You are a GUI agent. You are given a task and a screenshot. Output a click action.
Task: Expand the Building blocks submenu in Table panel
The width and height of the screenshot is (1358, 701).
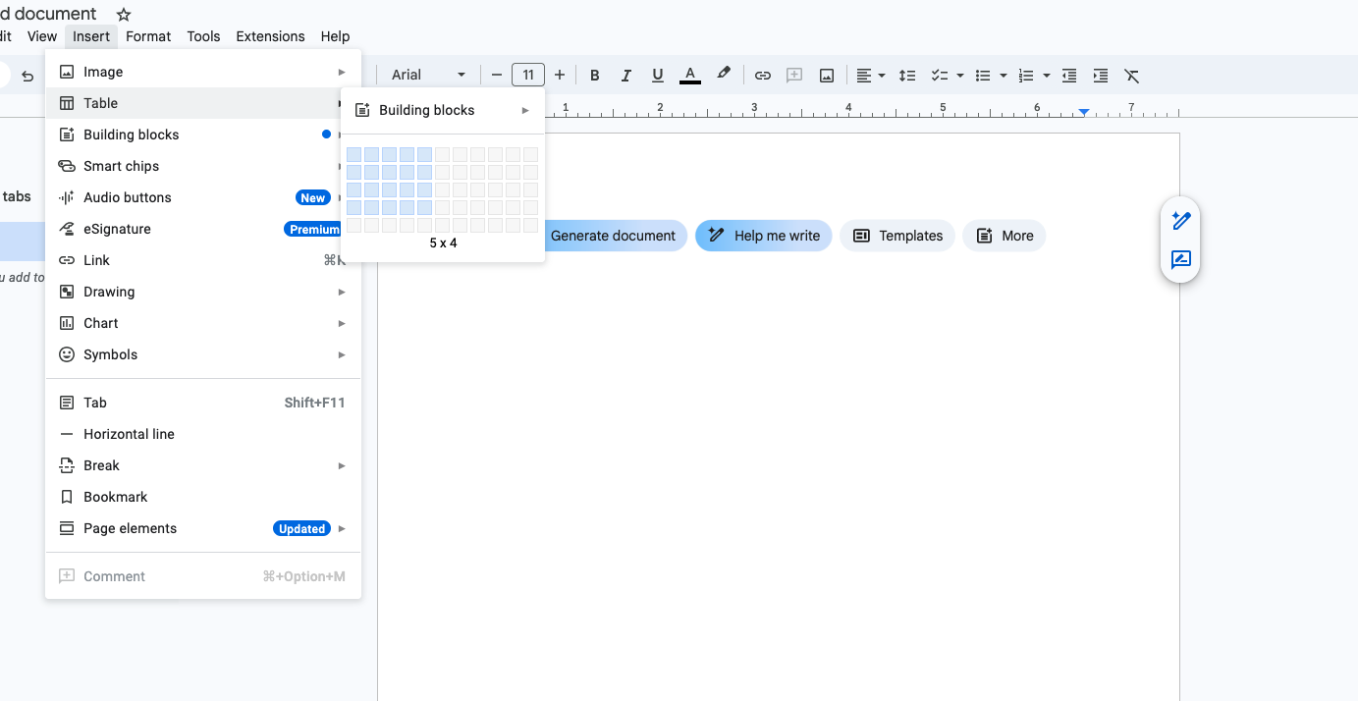coord(442,110)
